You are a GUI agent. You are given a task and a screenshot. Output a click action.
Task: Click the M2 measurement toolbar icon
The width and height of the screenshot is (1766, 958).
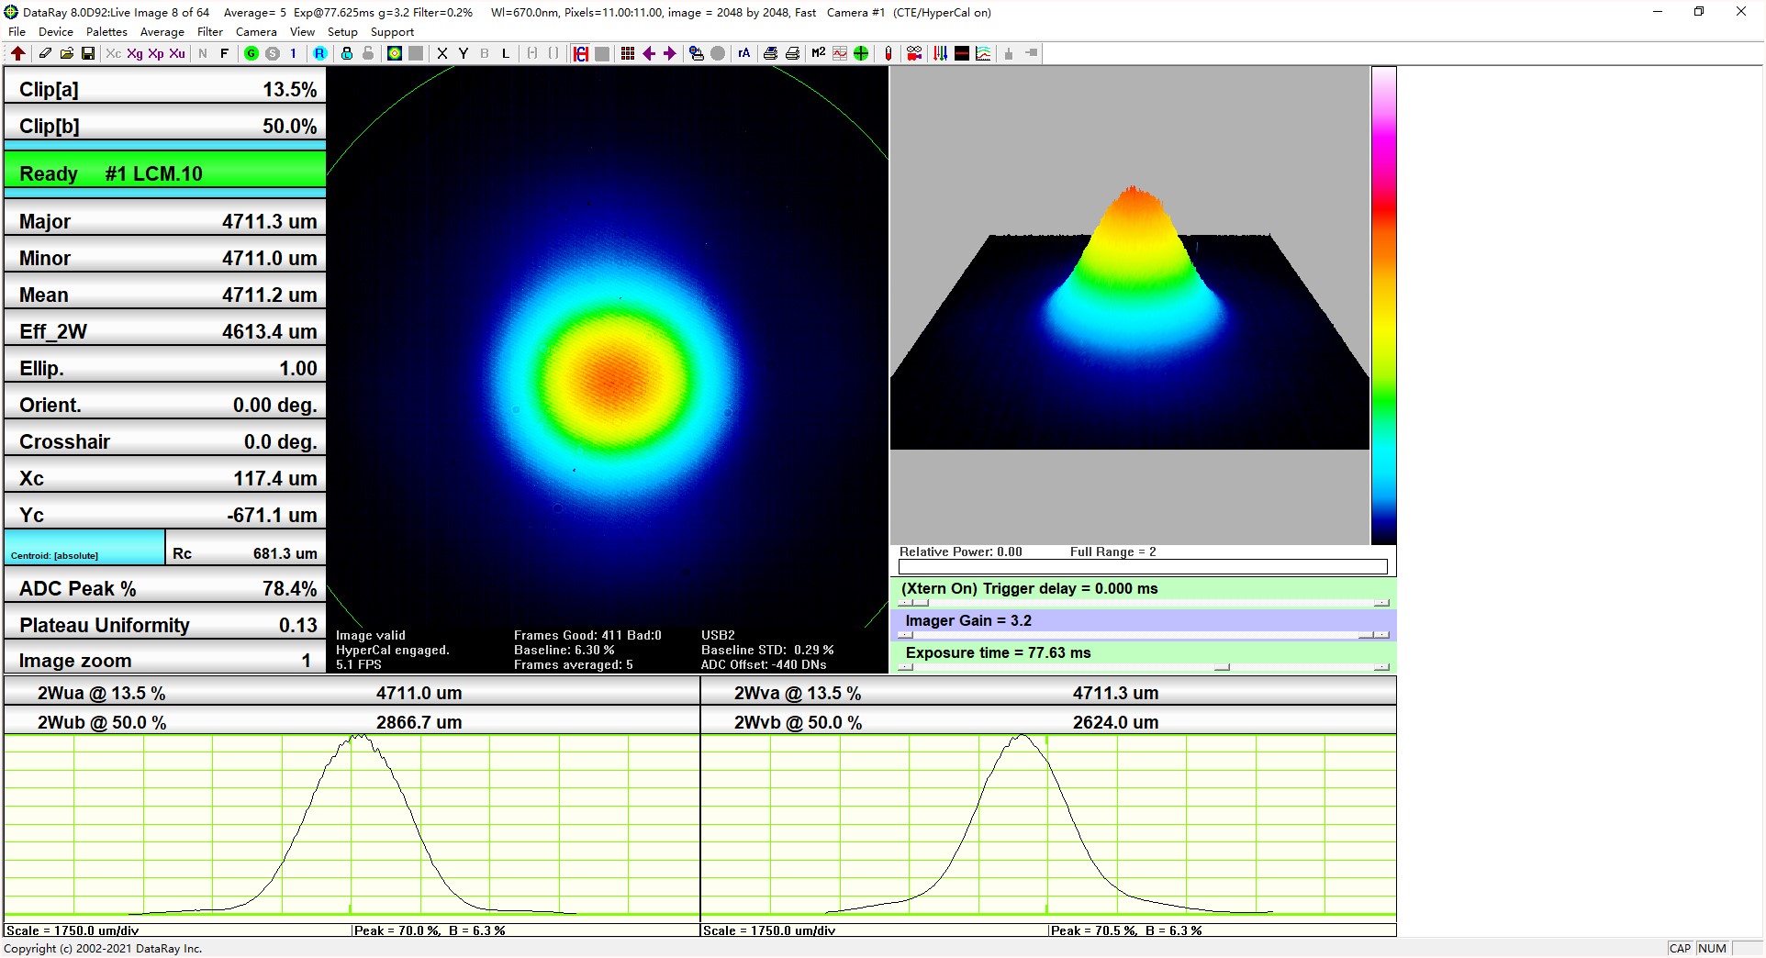click(x=818, y=53)
